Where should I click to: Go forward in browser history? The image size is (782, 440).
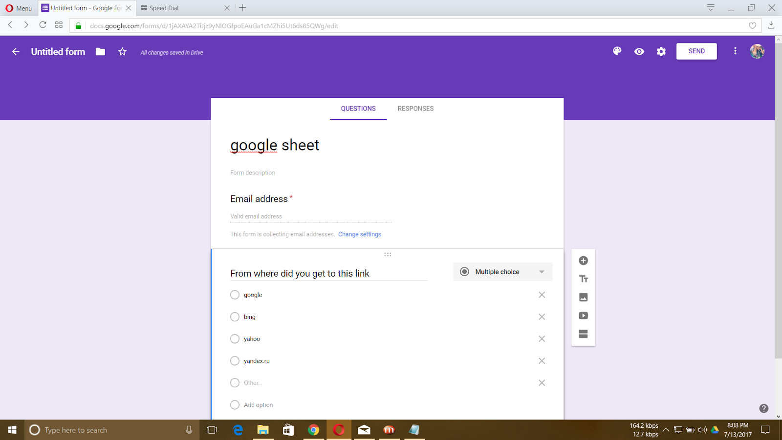coord(26,25)
